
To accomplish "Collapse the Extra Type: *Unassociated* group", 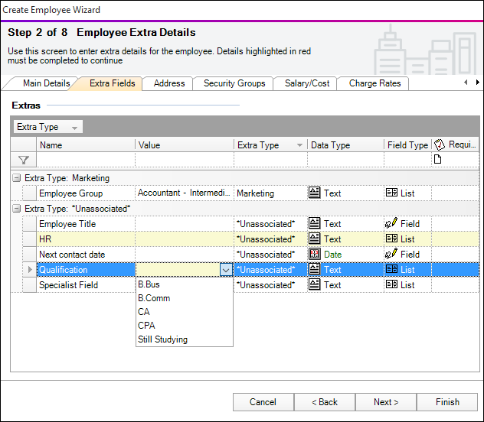I will [x=16, y=209].
